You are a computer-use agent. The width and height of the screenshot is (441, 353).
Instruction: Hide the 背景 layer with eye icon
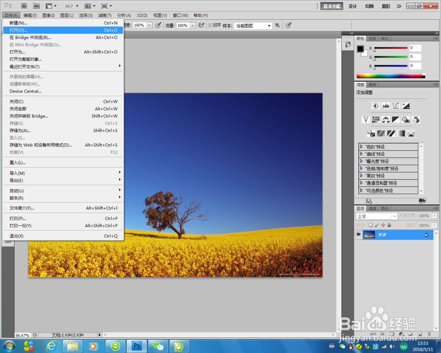358,234
